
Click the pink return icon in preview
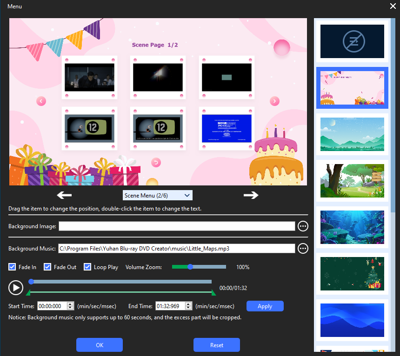pos(156,162)
